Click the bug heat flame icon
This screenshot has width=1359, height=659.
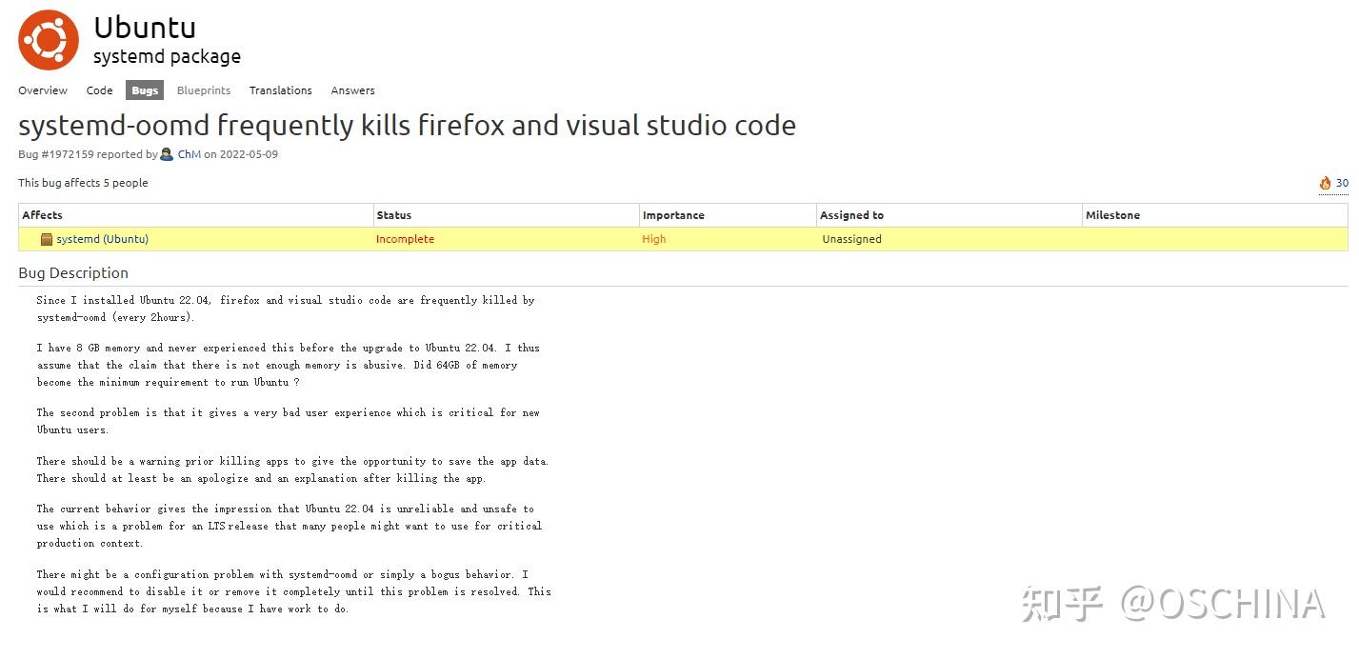[x=1325, y=183]
